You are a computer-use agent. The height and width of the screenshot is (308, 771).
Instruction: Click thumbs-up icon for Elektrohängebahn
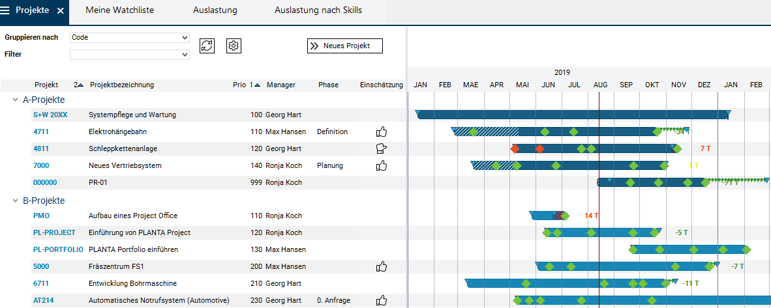(x=382, y=132)
